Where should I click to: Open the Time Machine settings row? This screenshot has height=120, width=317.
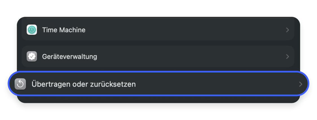tap(158, 30)
